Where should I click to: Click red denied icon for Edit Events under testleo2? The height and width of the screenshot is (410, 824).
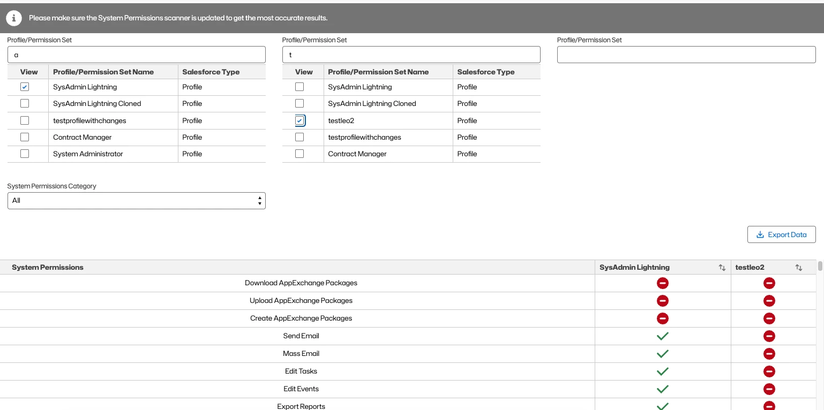coord(769,389)
